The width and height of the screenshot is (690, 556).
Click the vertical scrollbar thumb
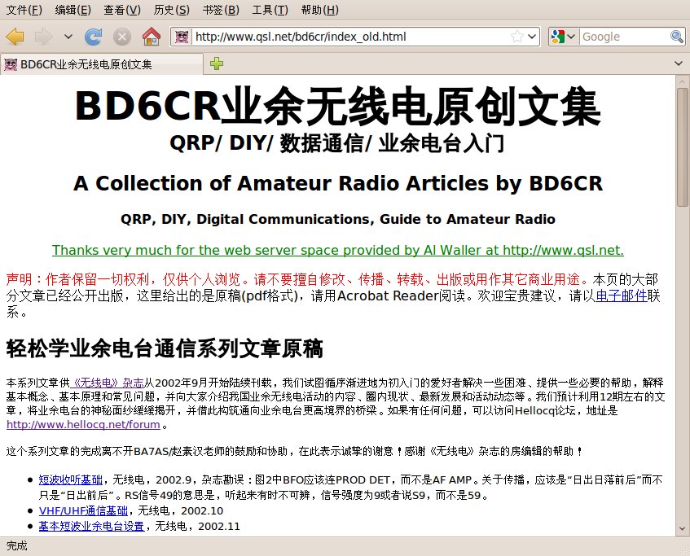(x=682, y=147)
